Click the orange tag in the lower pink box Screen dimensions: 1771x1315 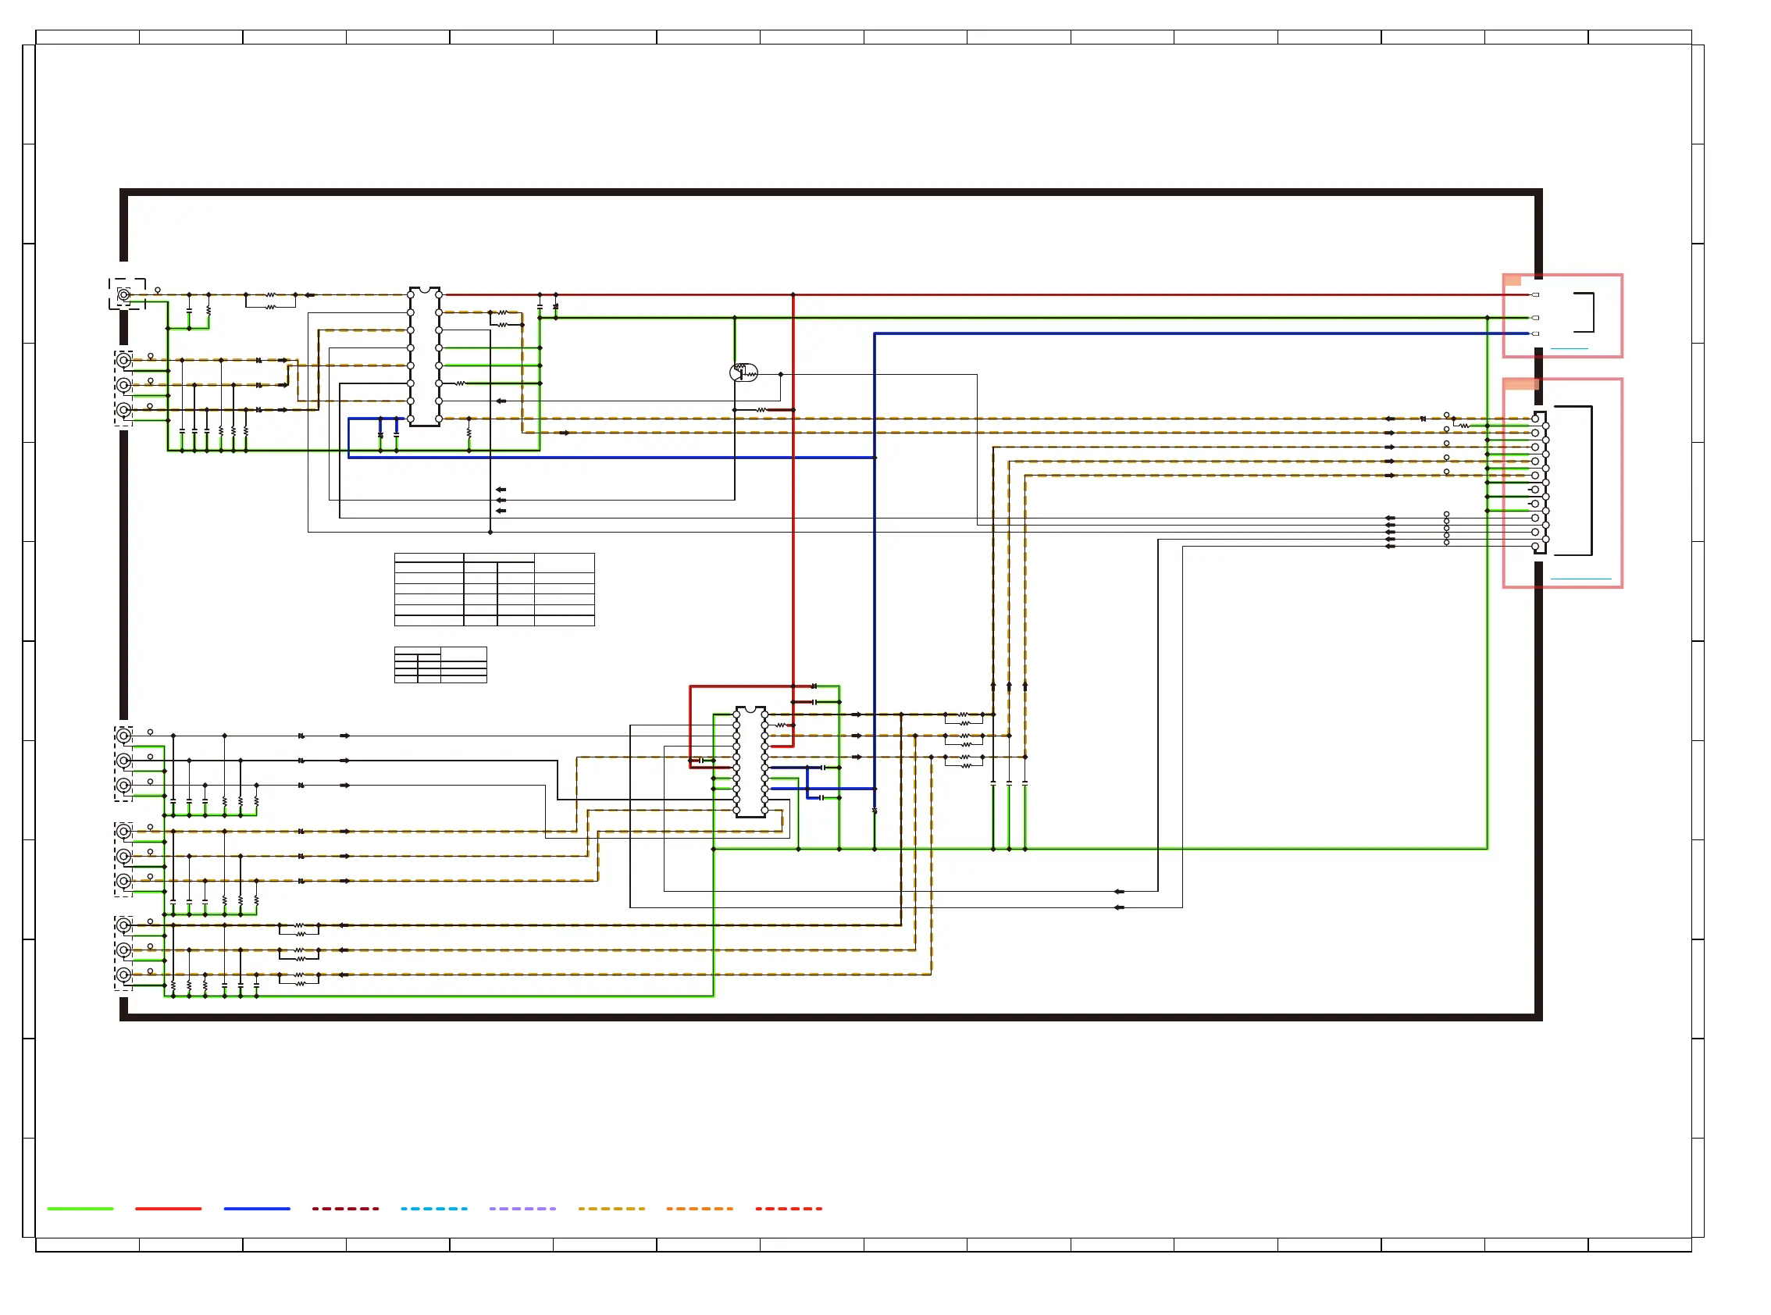(x=1521, y=384)
